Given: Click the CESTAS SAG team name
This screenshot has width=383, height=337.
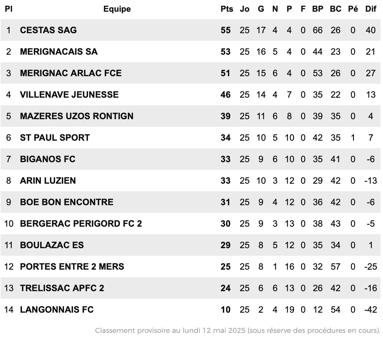Looking at the screenshot, I should coord(48,30).
